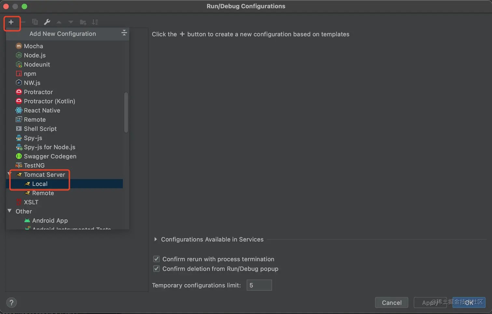
Task: Select the NW.js icon
Action: pos(19,83)
